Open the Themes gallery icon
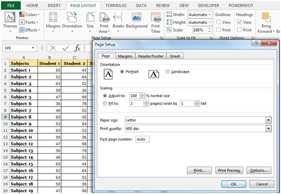This screenshot has width=281, height=194. 10,17
